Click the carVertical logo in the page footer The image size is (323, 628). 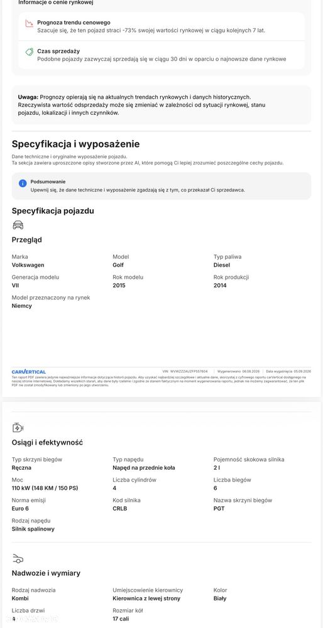pos(29,372)
